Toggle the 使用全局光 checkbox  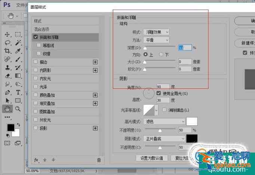click(159, 93)
